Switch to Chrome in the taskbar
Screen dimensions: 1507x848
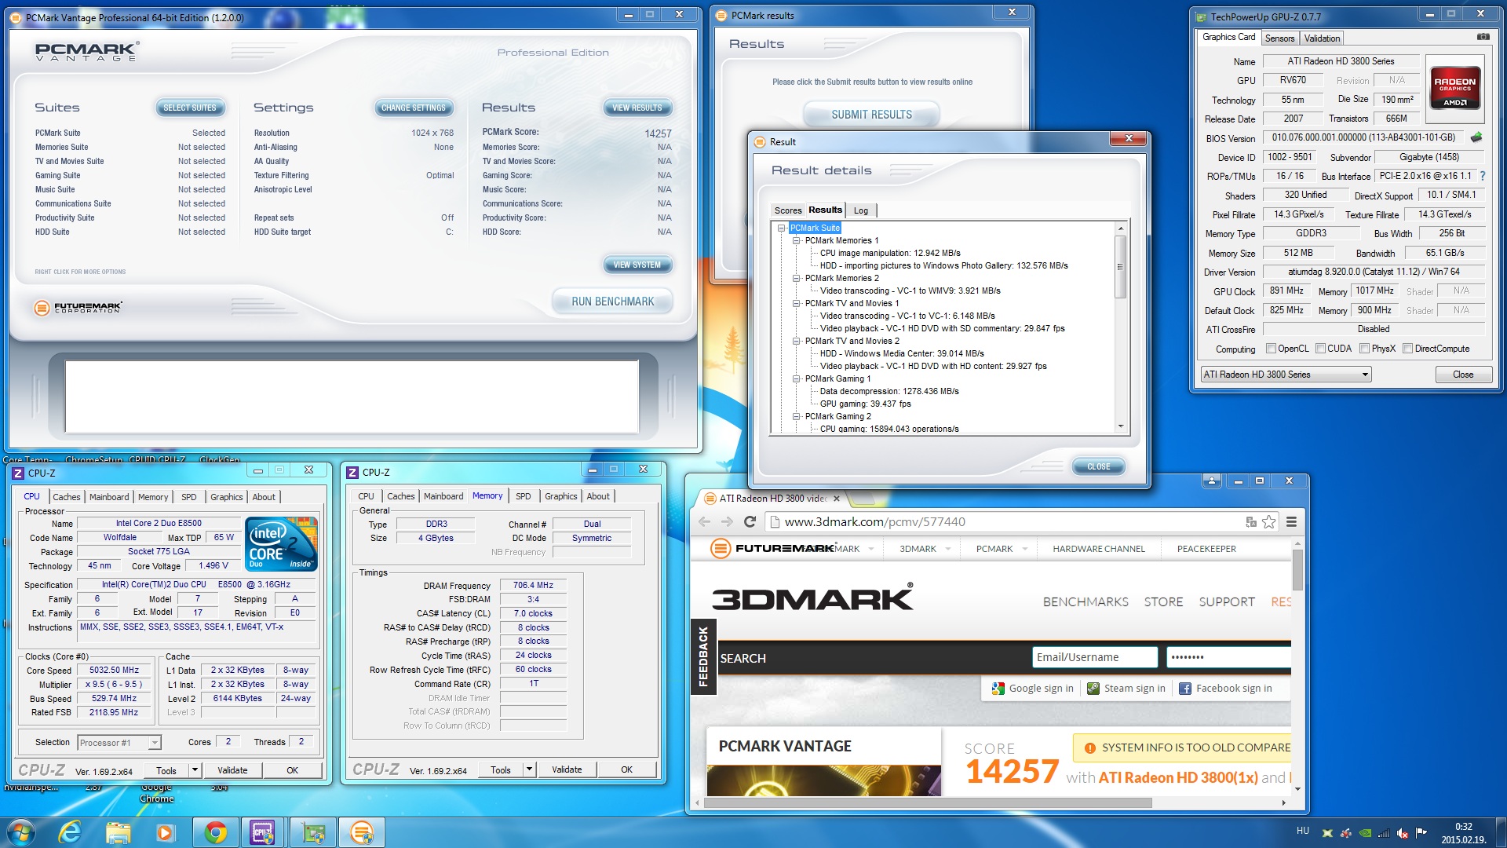click(215, 832)
